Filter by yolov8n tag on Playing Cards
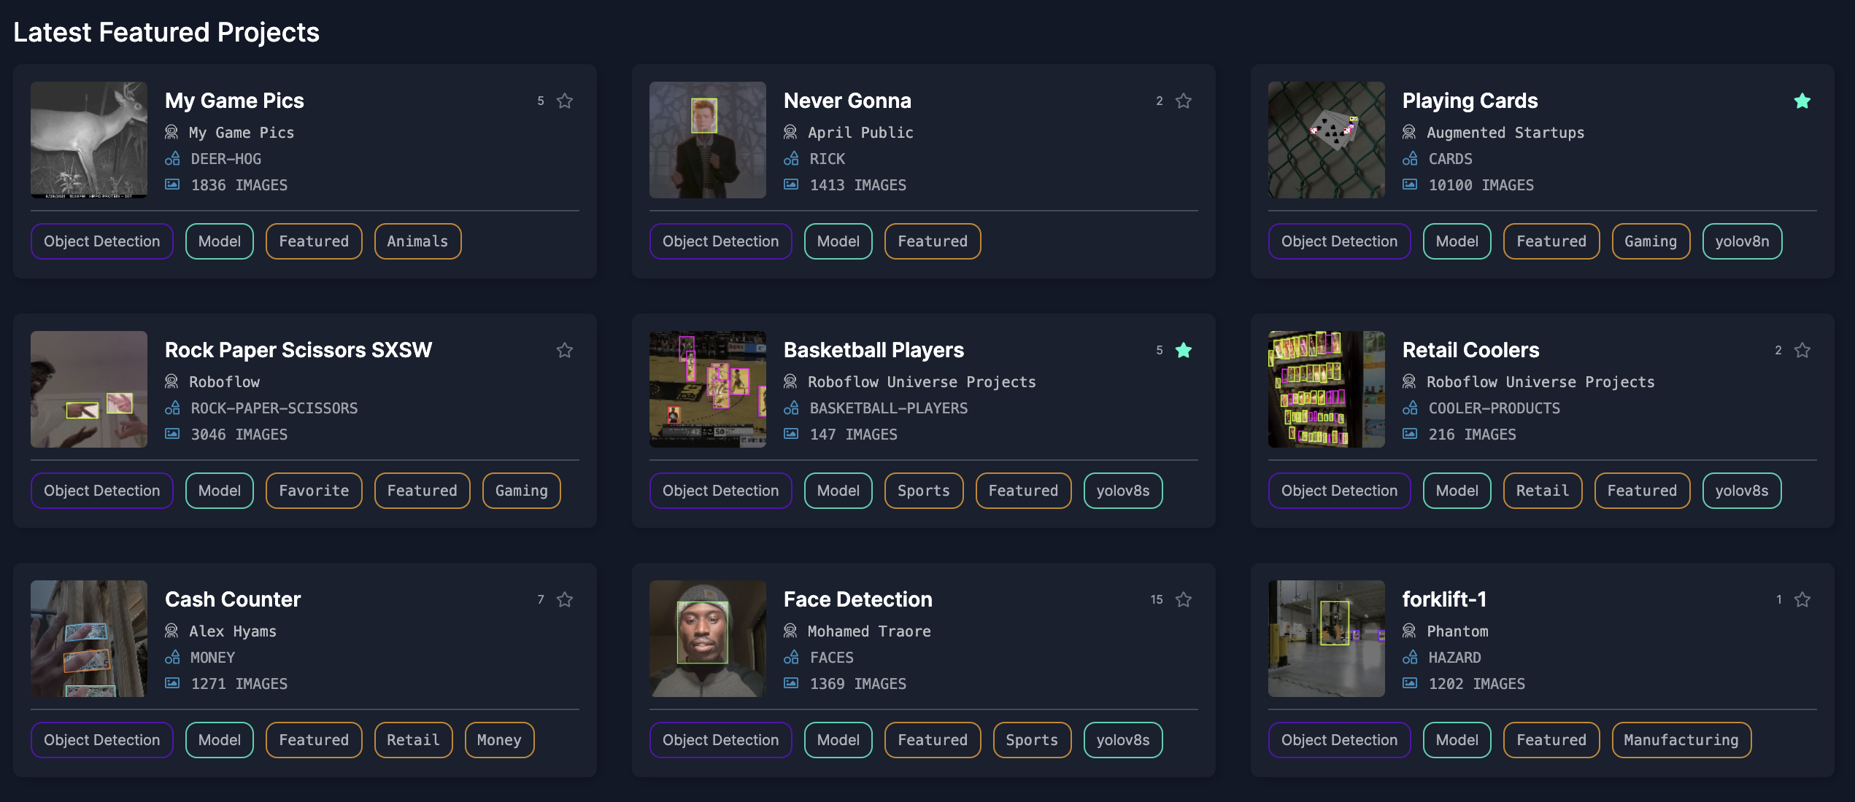 pos(1741,241)
